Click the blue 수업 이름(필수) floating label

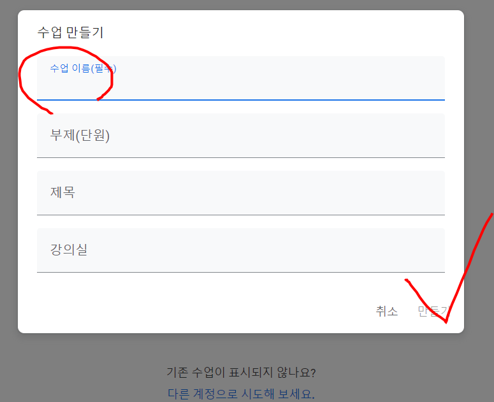(83, 68)
